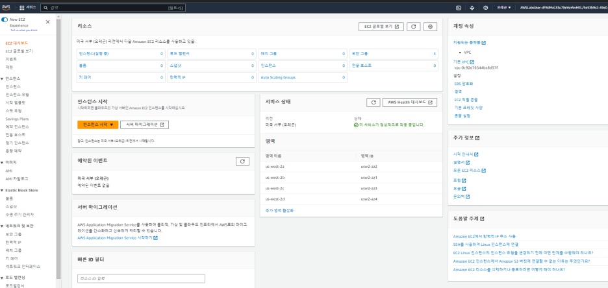
Task: Open EC2 글로벌 보기 in sidebar
Action: coord(19,51)
